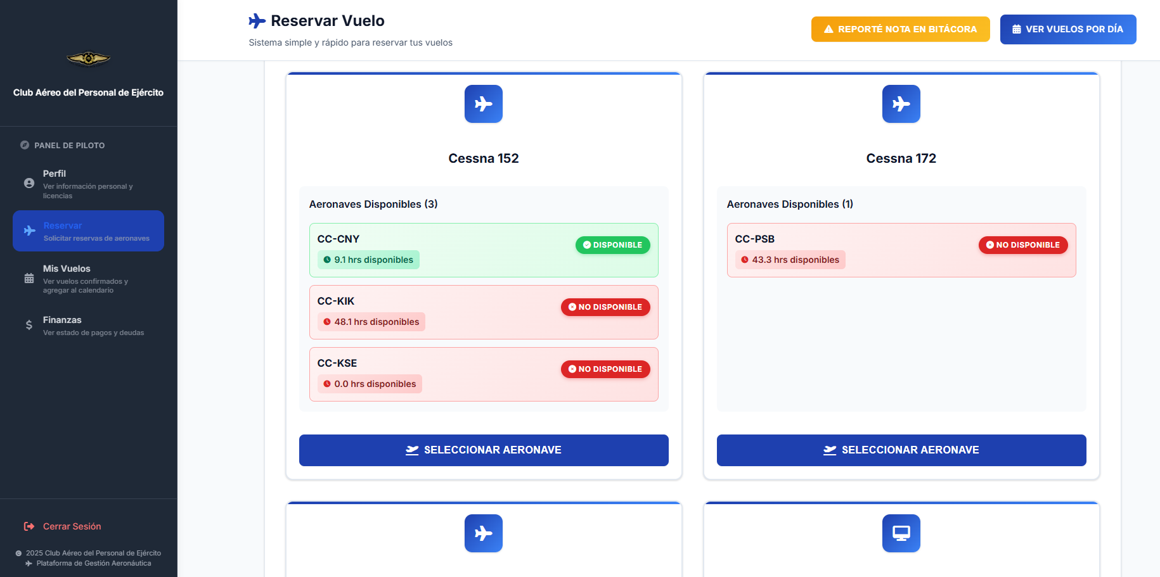Viewport: 1160px width, 577px height.
Task: Click the Cessna 172 airplane icon
Action: [901, 104]
